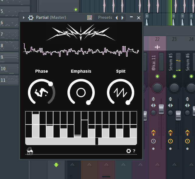Select playlist track row 11
Viewport: 195px width, 179px height.
pos(9,80)
